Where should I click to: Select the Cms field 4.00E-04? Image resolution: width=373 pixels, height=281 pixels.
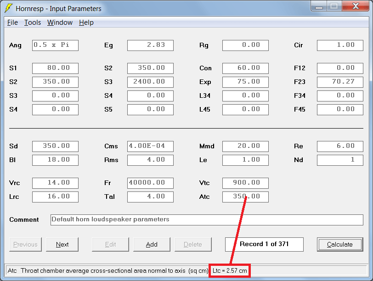tap(150, 146)
